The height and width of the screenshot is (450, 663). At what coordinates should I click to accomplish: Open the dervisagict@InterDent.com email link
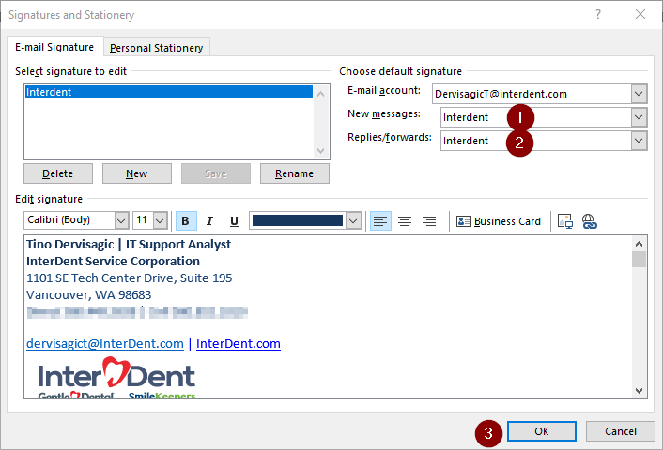(x=105, y=344)
